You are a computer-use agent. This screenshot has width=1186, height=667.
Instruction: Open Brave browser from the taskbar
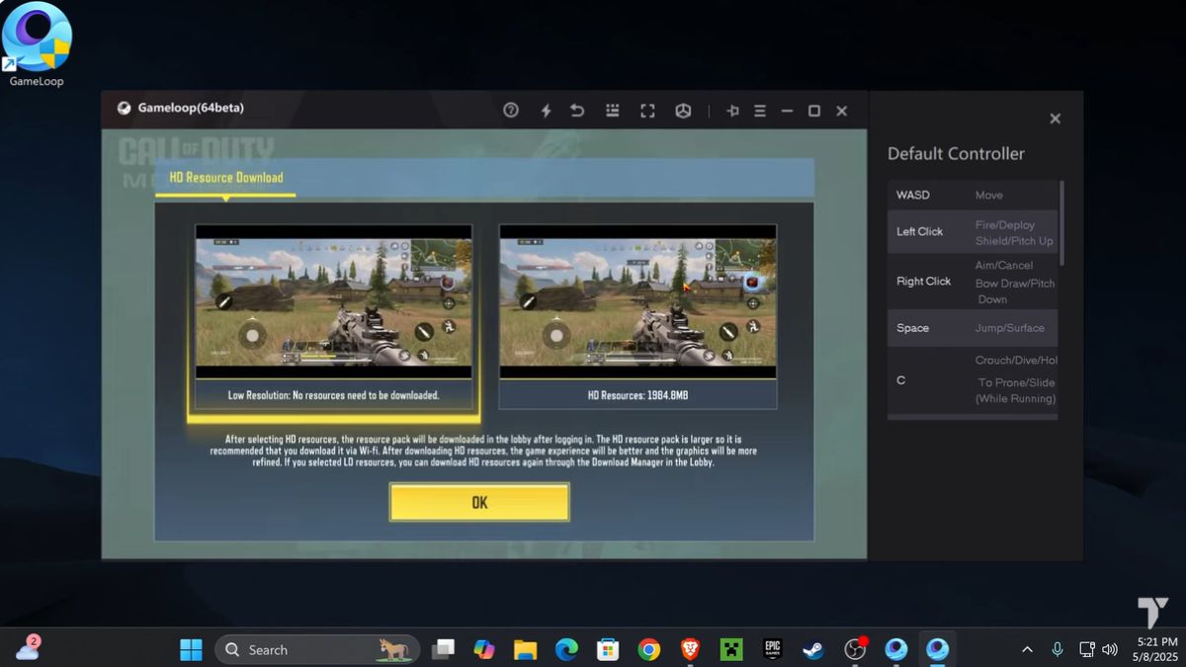point(690,649)
